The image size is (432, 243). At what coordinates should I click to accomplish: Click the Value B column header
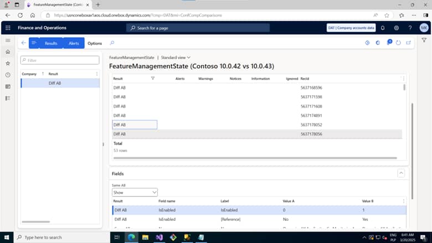(x=368, y=201)
